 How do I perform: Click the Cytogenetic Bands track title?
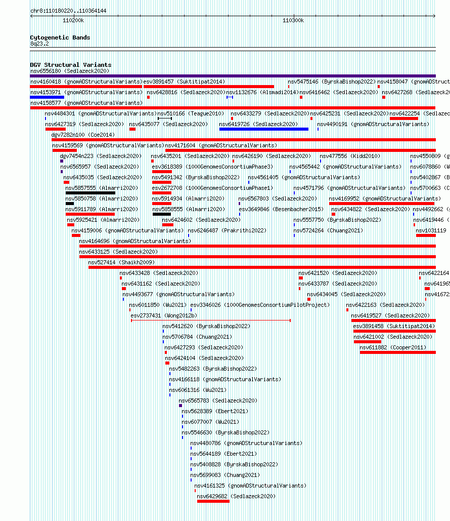(x=60, y=37)
